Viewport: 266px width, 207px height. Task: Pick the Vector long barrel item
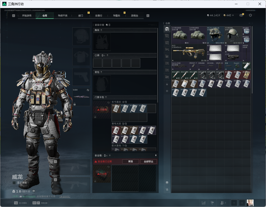(x=180, y=66)
